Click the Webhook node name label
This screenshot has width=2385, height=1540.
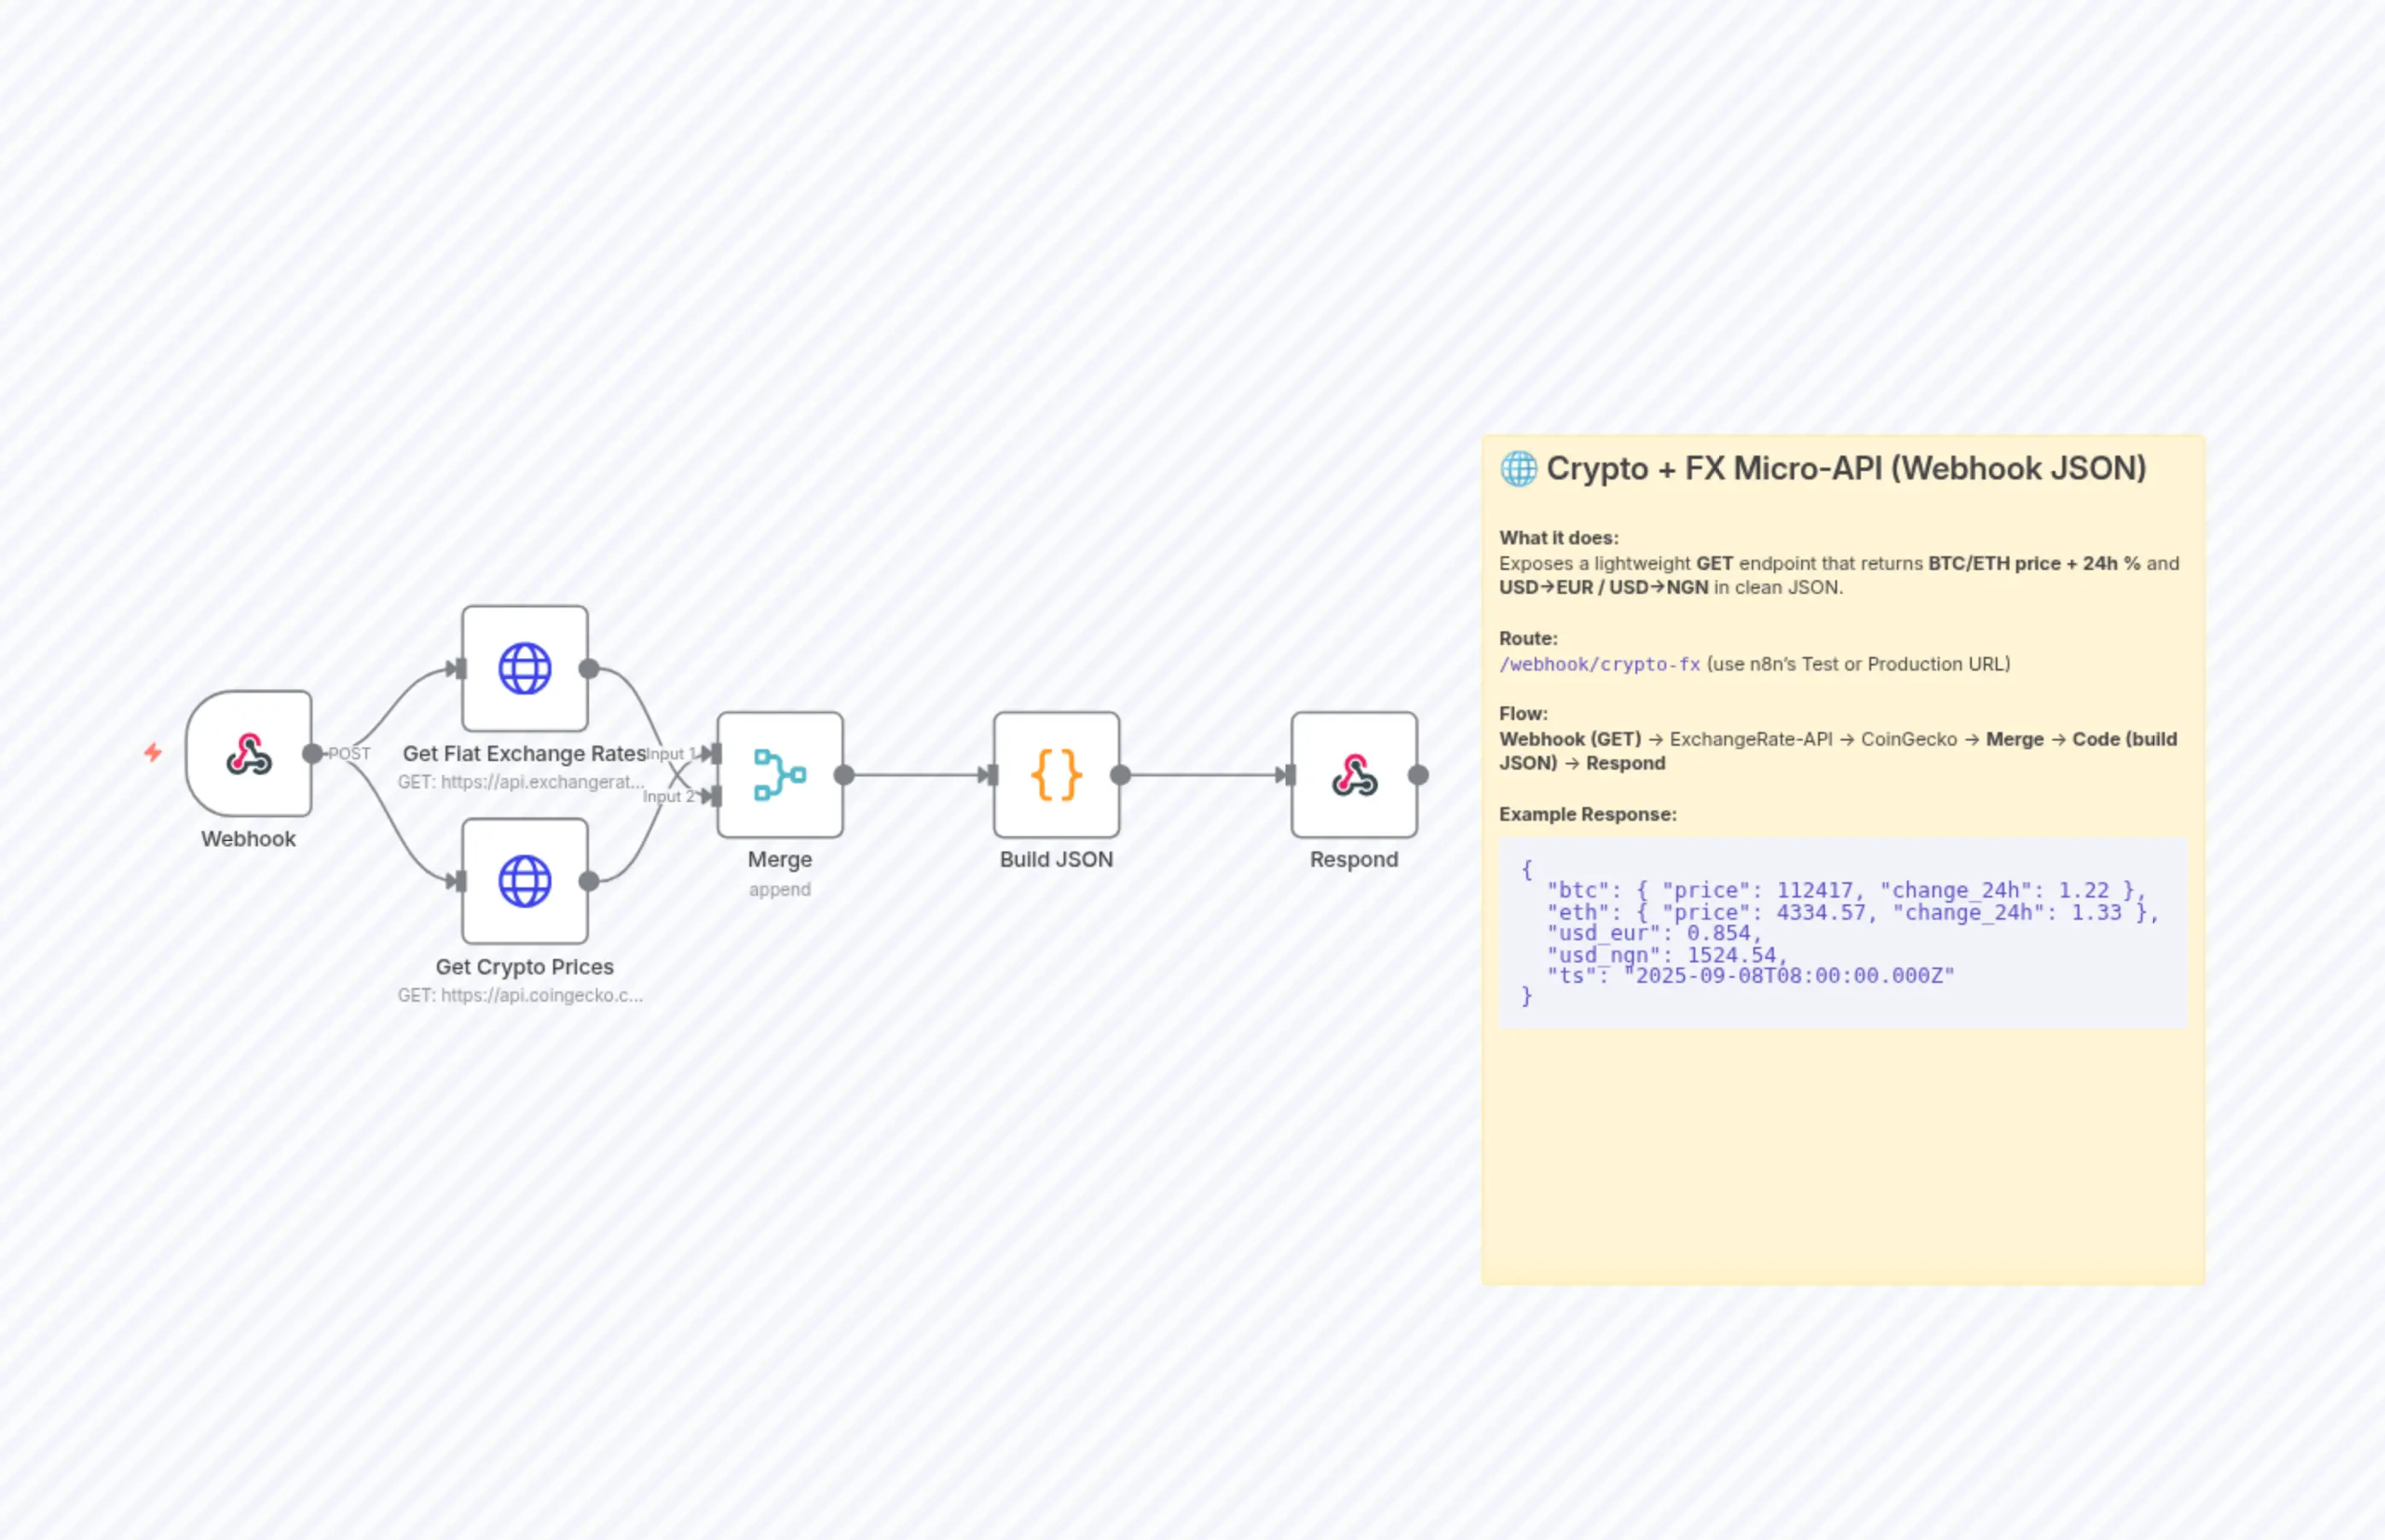coord(248,839)
